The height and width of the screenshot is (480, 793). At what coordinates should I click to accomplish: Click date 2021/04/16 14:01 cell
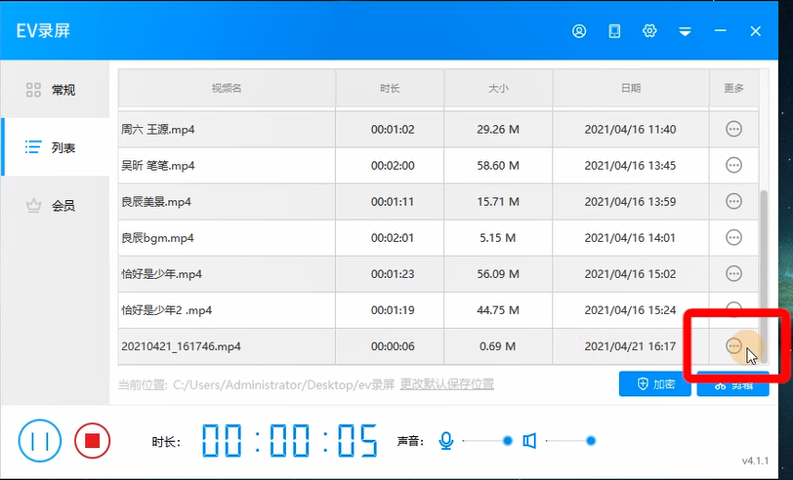coord(630,238)
